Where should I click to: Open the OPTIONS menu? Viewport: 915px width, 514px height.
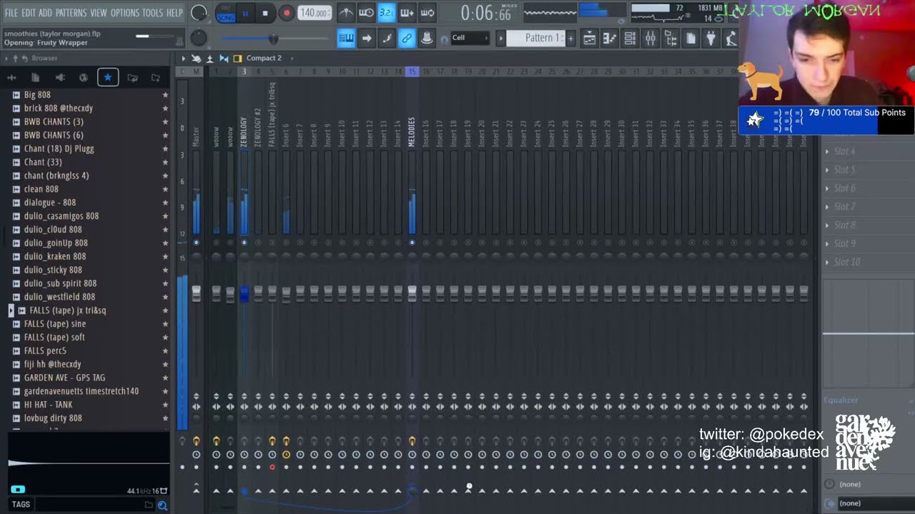pos(124,13)
